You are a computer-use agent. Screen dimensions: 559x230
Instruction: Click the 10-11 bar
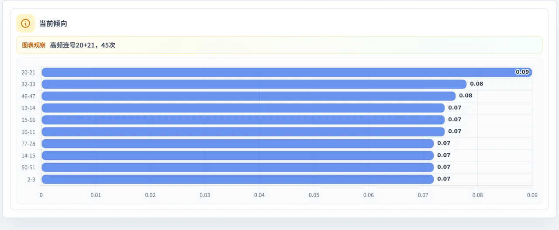pos(243,131)
